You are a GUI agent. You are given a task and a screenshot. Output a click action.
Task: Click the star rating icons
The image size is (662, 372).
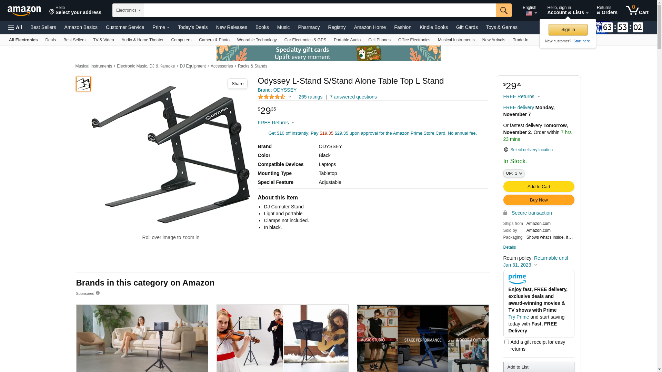272,97
